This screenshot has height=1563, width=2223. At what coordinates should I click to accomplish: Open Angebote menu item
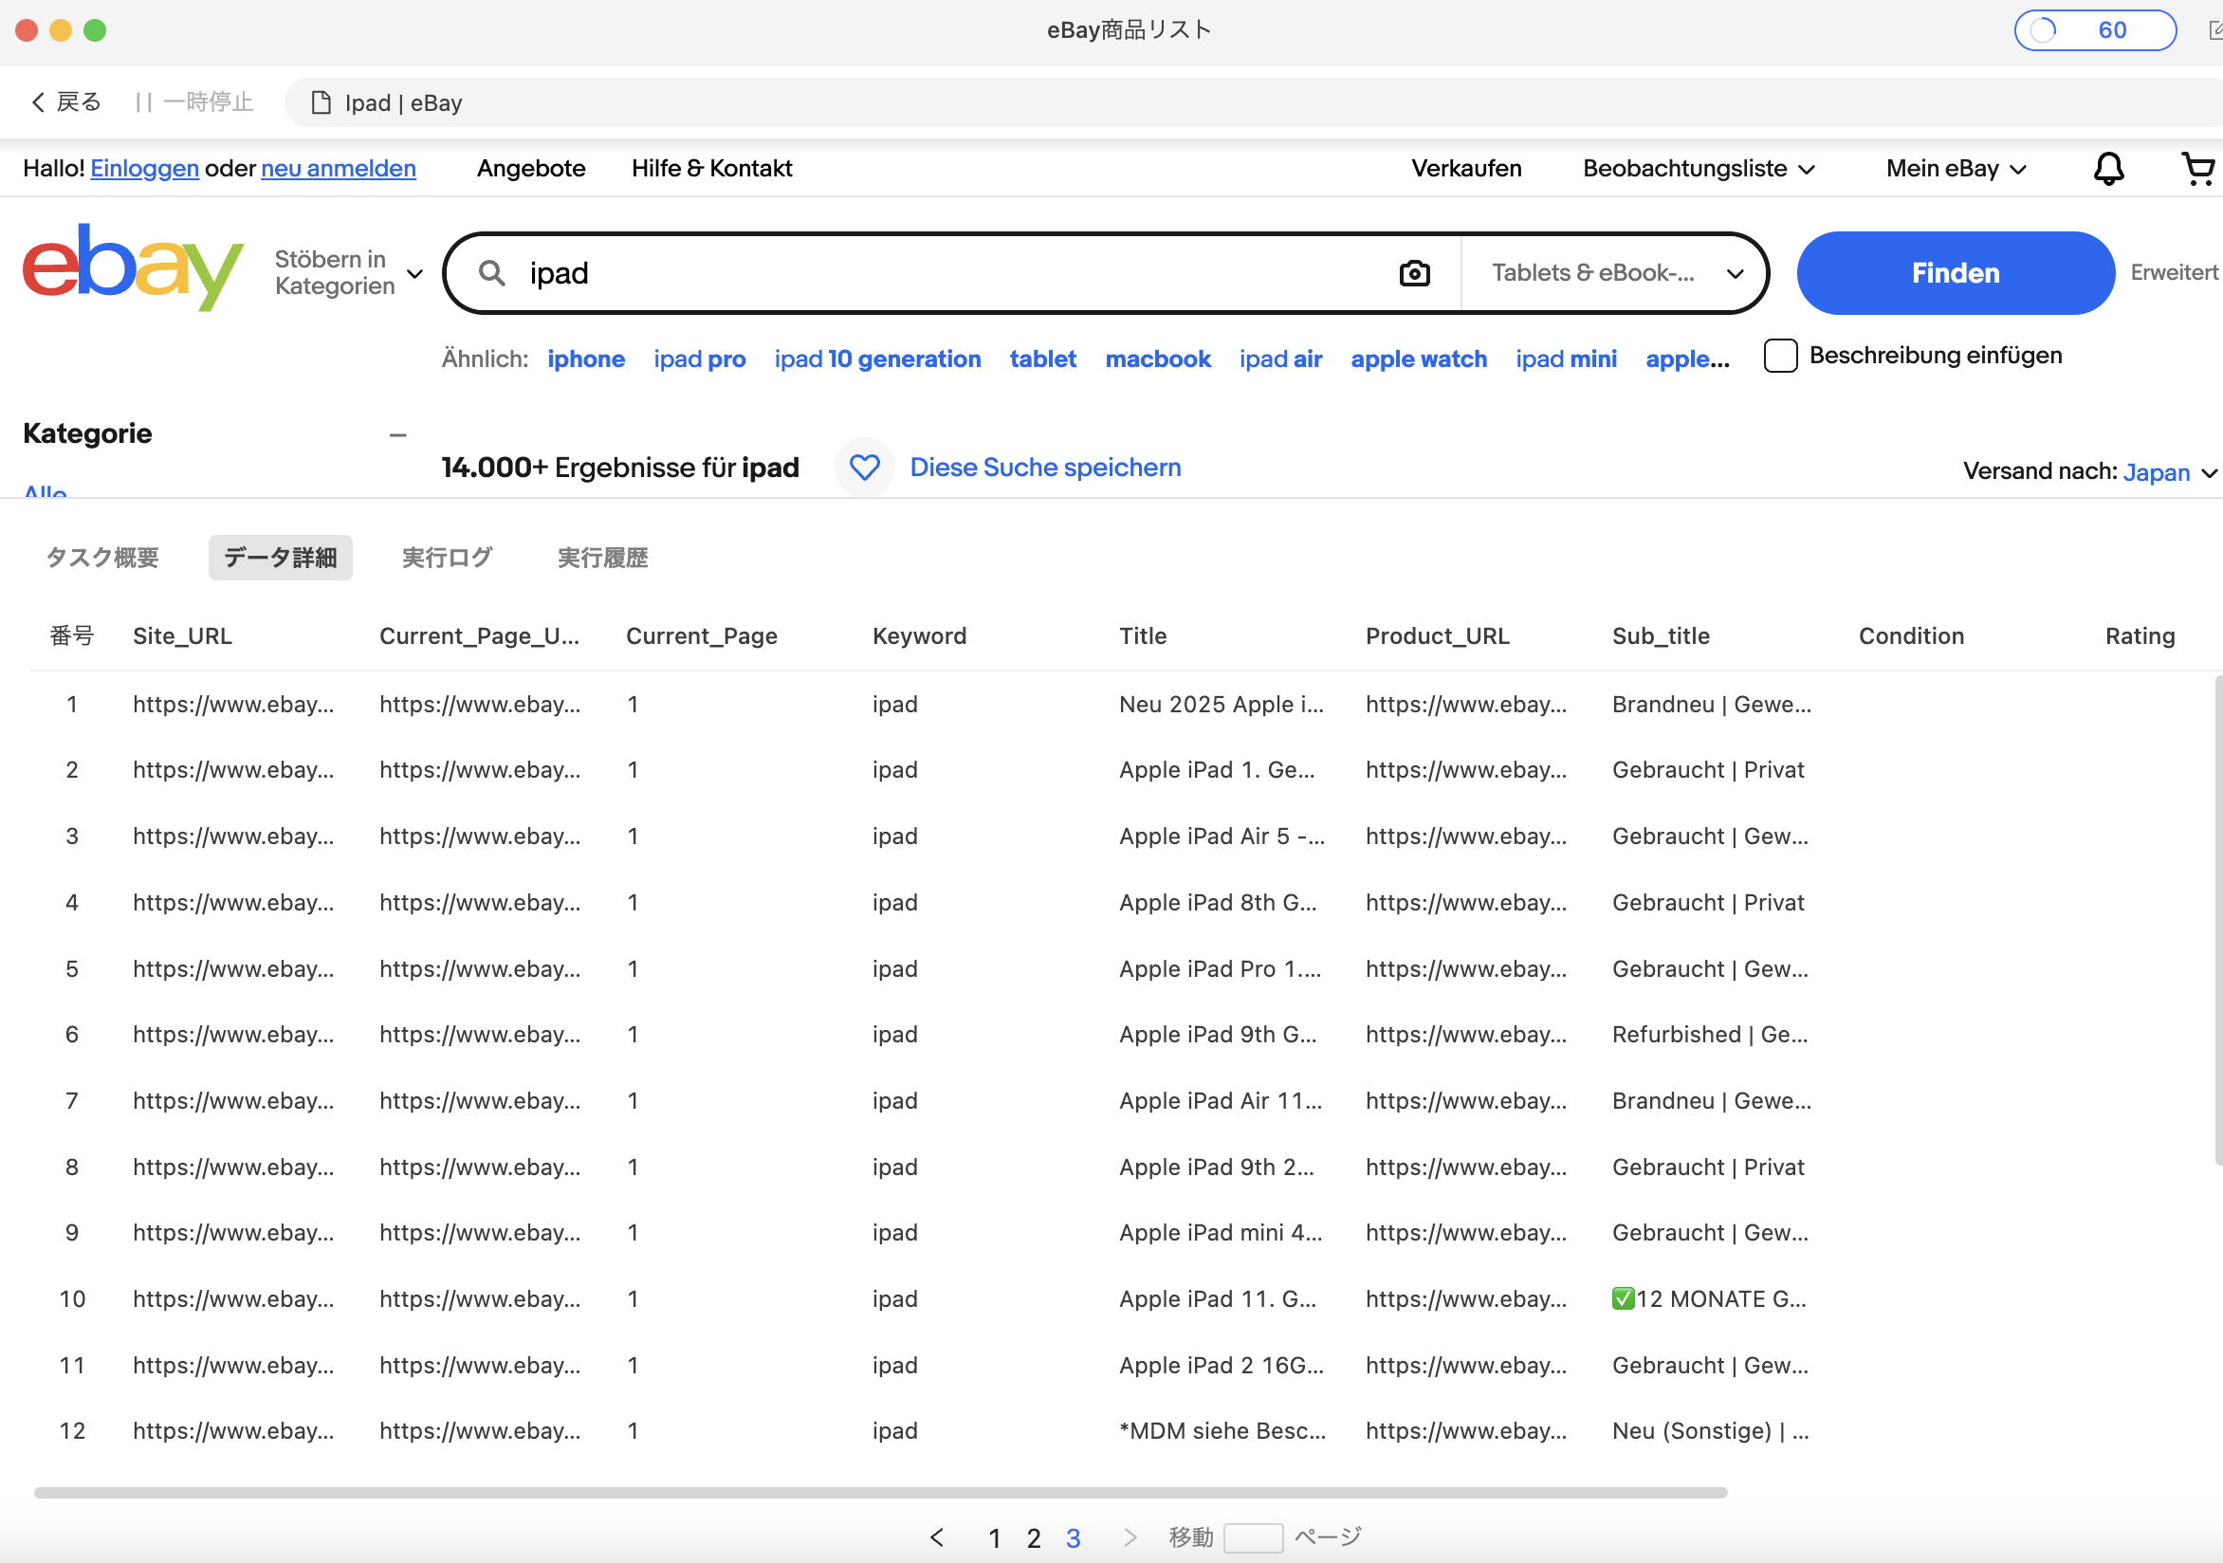pyautogui.click(x=531, y=169)
